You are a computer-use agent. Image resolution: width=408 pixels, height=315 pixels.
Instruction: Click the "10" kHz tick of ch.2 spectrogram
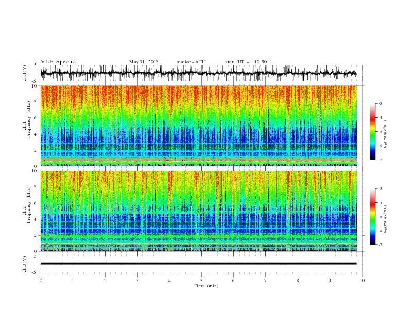35,171
